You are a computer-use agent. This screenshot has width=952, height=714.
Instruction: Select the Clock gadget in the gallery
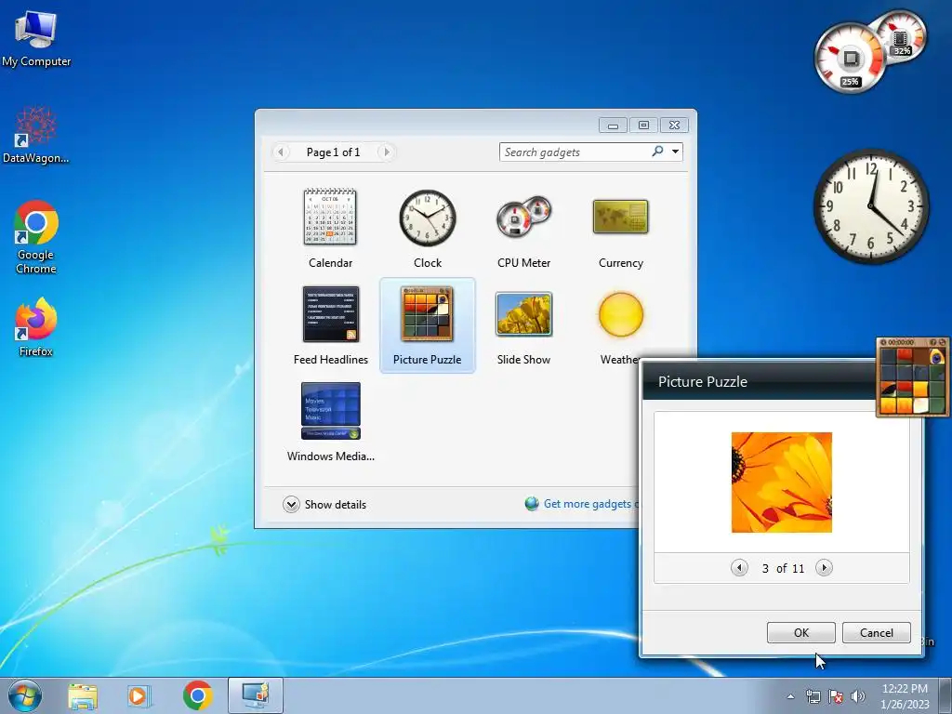(428, 229)
